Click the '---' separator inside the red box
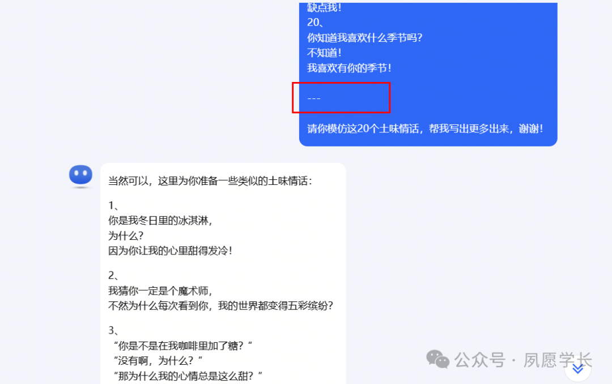The height and width of the screenshot is (384, 612). [314, 98]
